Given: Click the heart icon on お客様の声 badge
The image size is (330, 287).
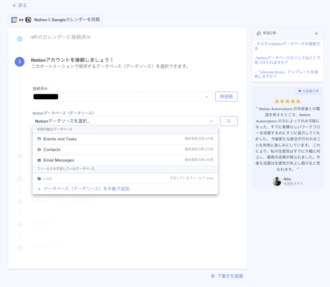Looking at the screenshot, I should 300,91.
